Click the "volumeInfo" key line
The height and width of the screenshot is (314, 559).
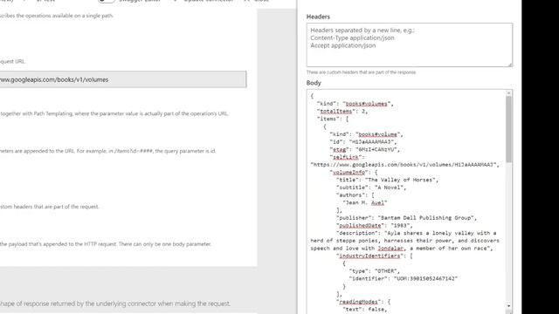click(x=354, y=173)
